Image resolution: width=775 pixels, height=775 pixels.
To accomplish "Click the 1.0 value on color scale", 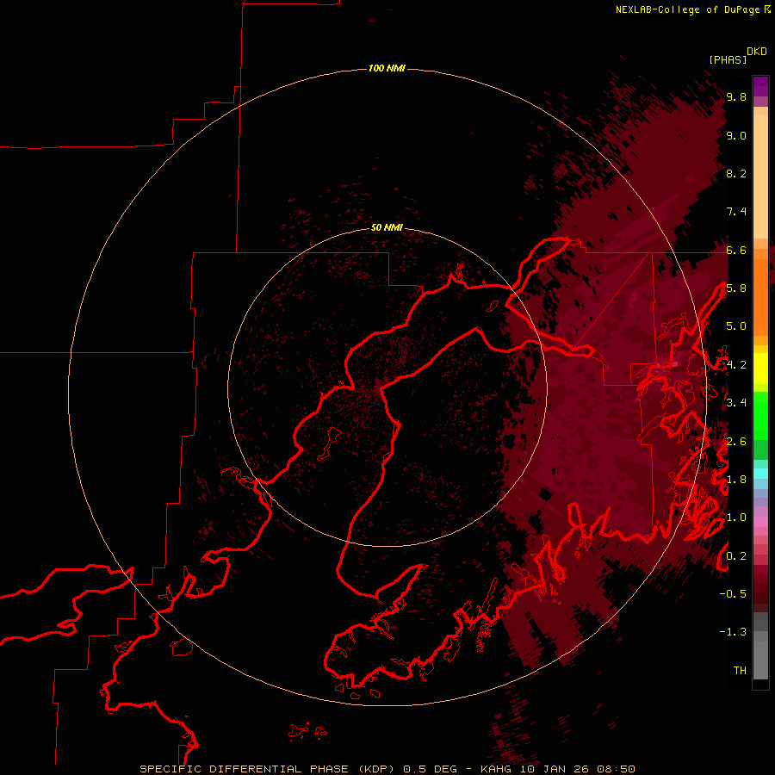I will (736, 518).
